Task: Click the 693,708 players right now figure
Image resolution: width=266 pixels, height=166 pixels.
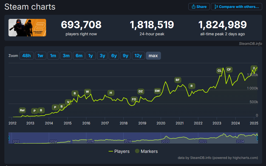Action: [81, 25]
